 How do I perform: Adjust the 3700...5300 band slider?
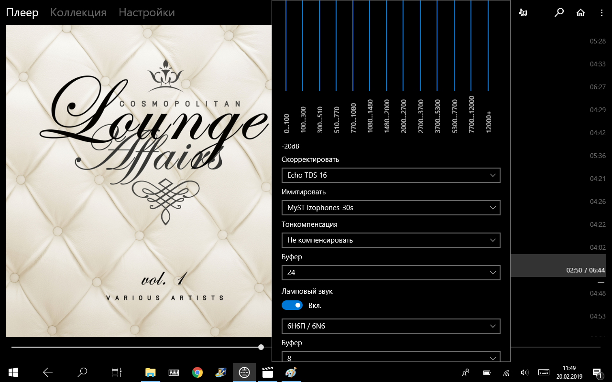coord(437,45)
